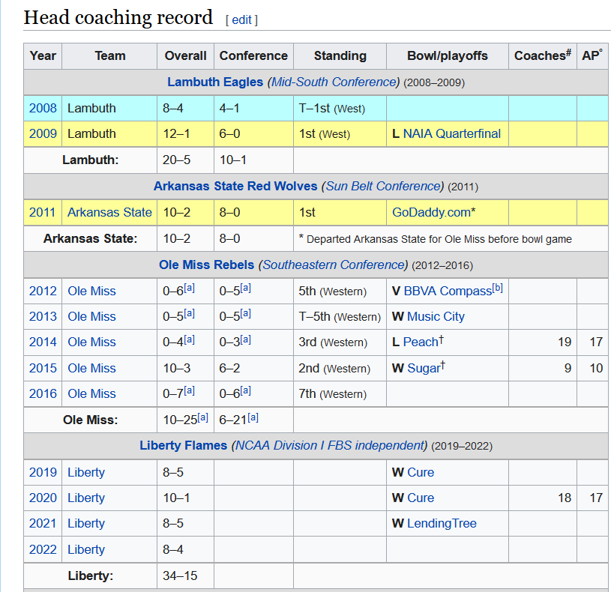Open the LendingTree bowl link
The width and height of the screenshot is (611, 592).
click(x=442, y=523)
